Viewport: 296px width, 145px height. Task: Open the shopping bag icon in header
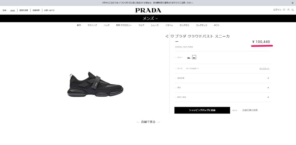pyautogui.click(x=288, y=9)
